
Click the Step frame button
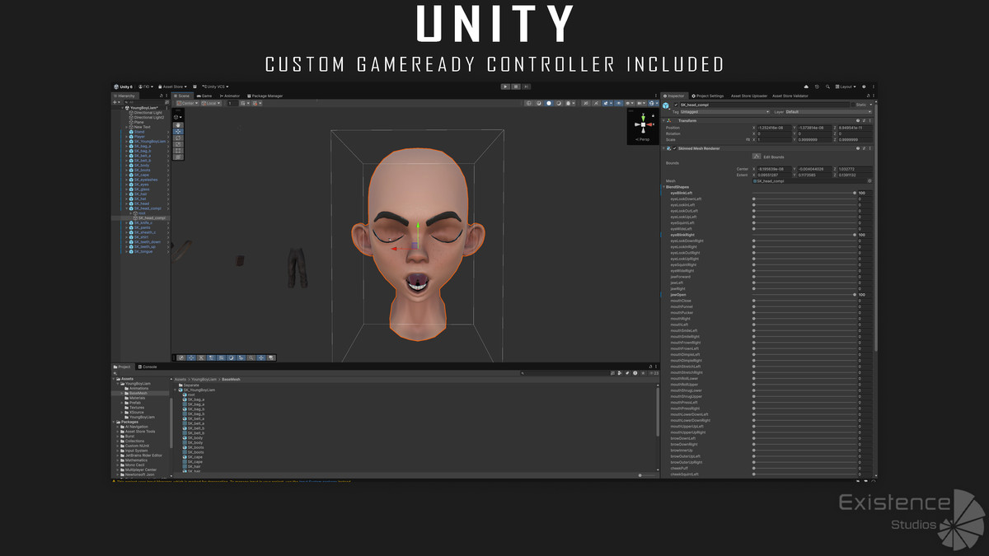(526, 86)
